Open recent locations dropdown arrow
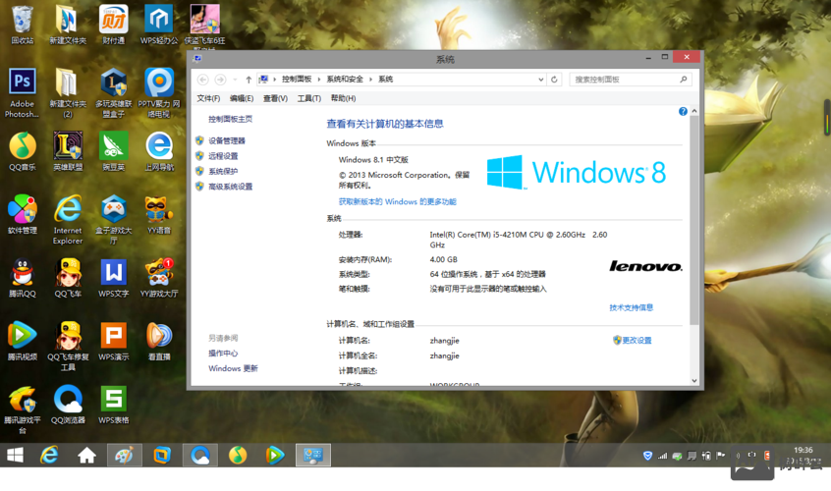This screenshot has width=831, height=491. tap(235, 80)
